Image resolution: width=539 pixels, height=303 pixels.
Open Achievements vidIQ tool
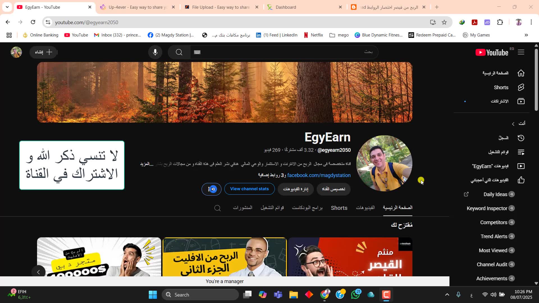(x=495, y=278)
